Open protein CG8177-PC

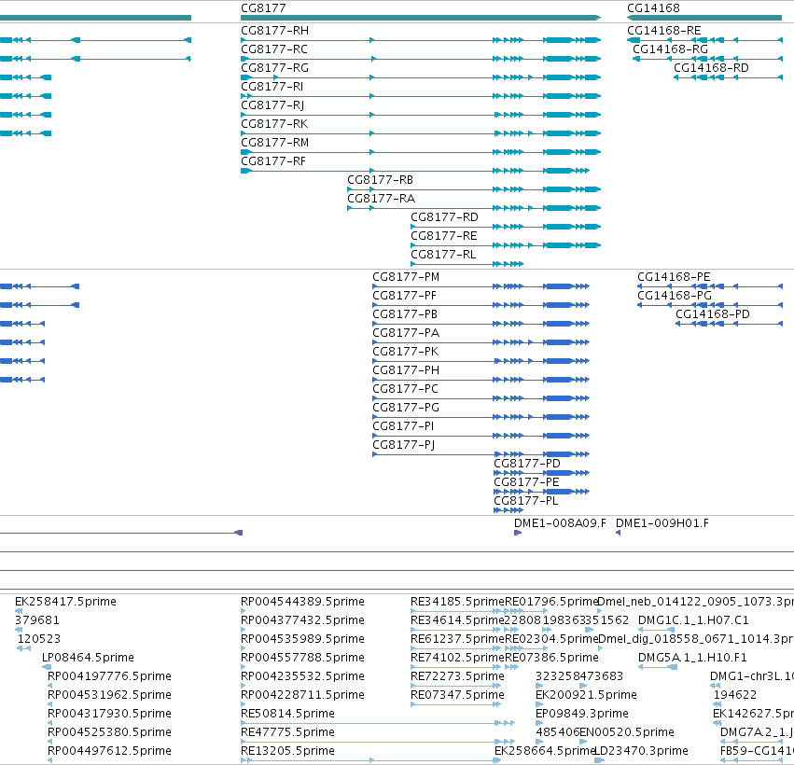pyautogui.click(x=406, y=390)
